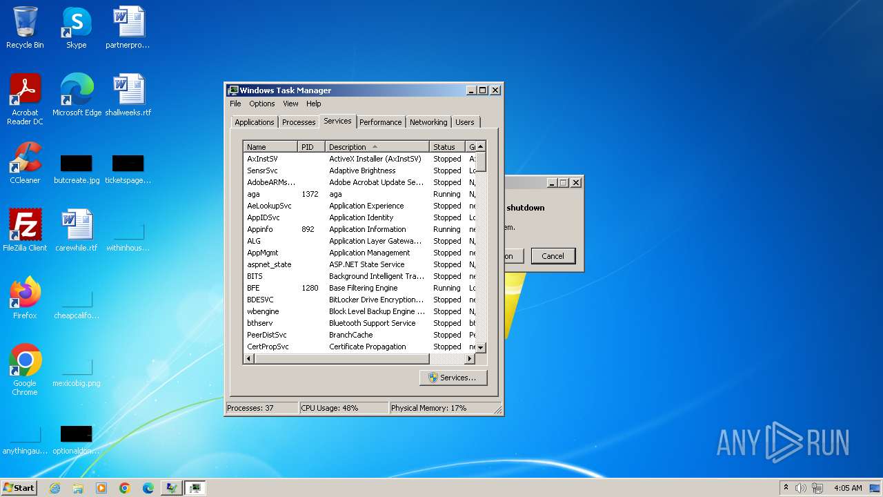The height and width of the screenshot is (497, 883).
Task: Show hidden tray icons arrow
Action: [x=786, y=487]
